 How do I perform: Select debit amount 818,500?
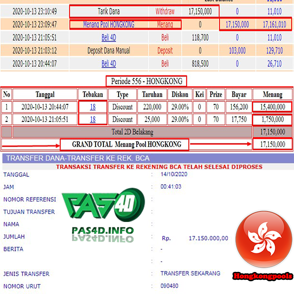pos(200,64)
